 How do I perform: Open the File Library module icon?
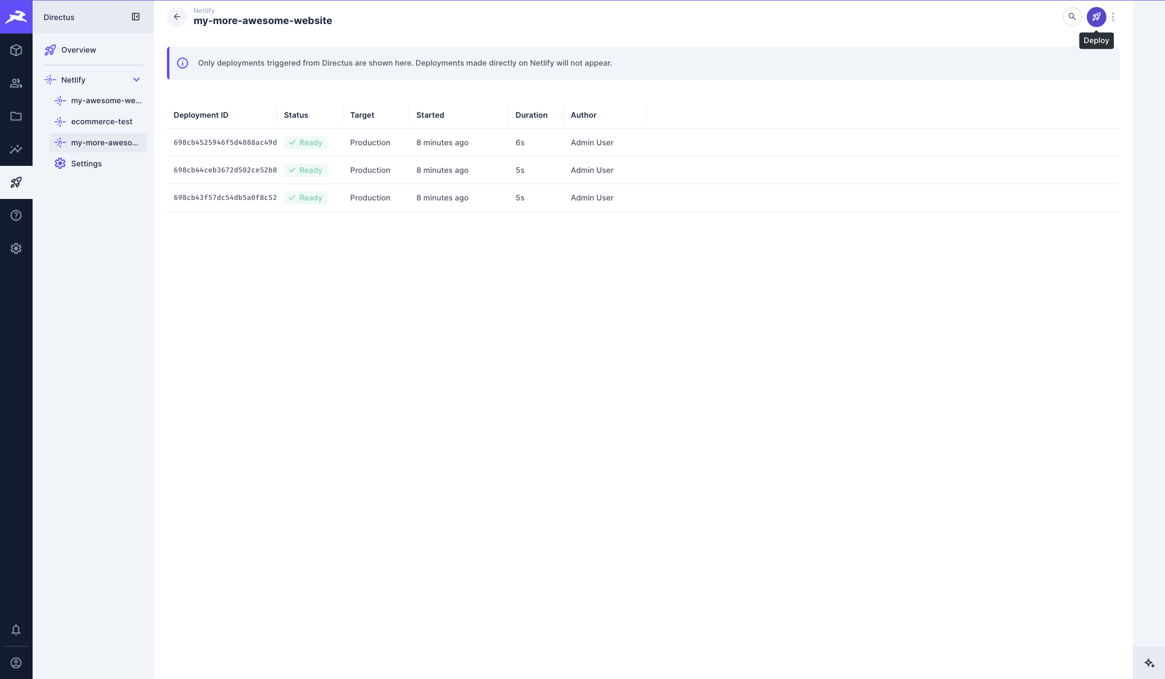16,116
